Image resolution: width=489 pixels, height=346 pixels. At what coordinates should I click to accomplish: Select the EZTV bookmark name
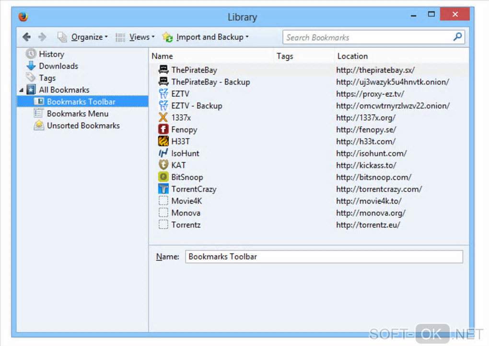point(180,94)
